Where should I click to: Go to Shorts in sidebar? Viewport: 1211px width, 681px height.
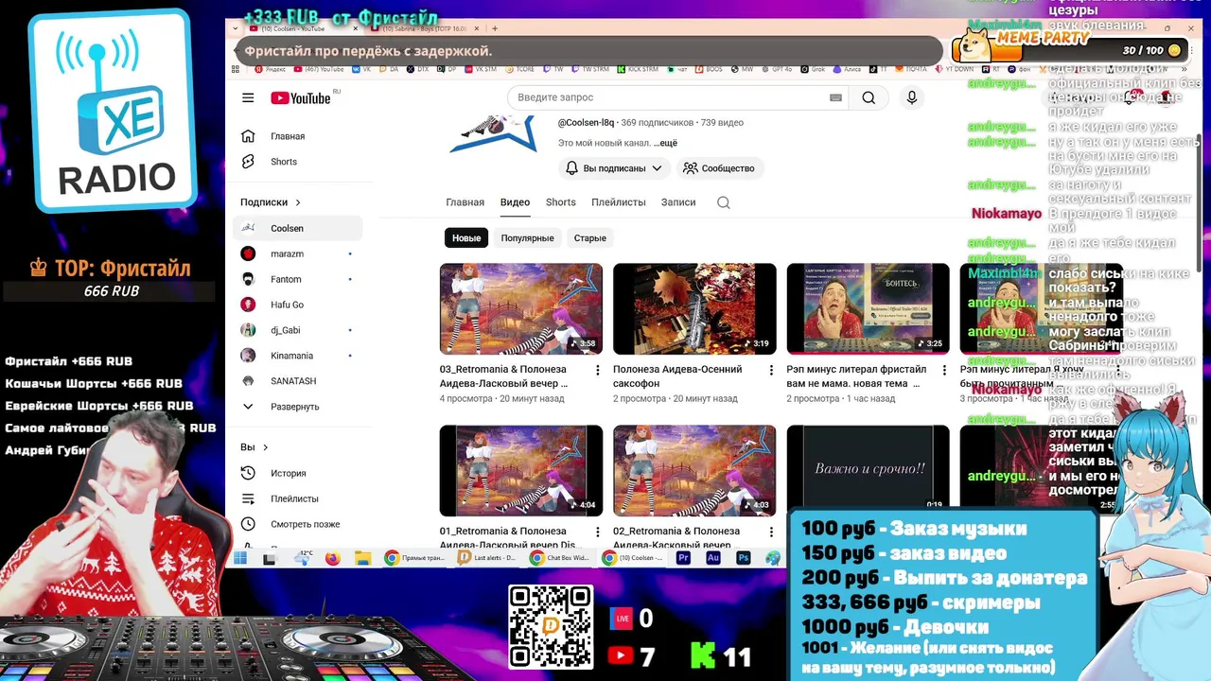click(297, 162)
